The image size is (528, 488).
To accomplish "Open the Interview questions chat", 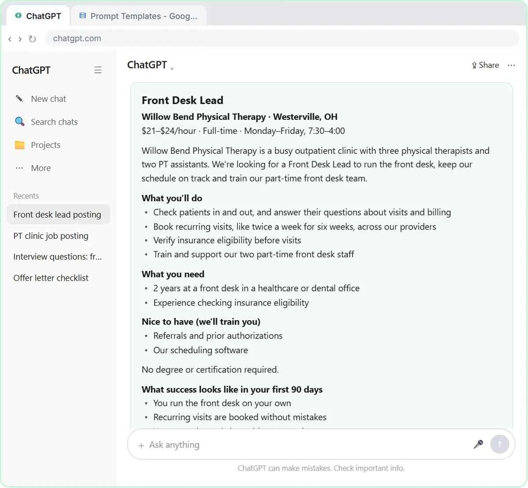I will coord(58,257).
